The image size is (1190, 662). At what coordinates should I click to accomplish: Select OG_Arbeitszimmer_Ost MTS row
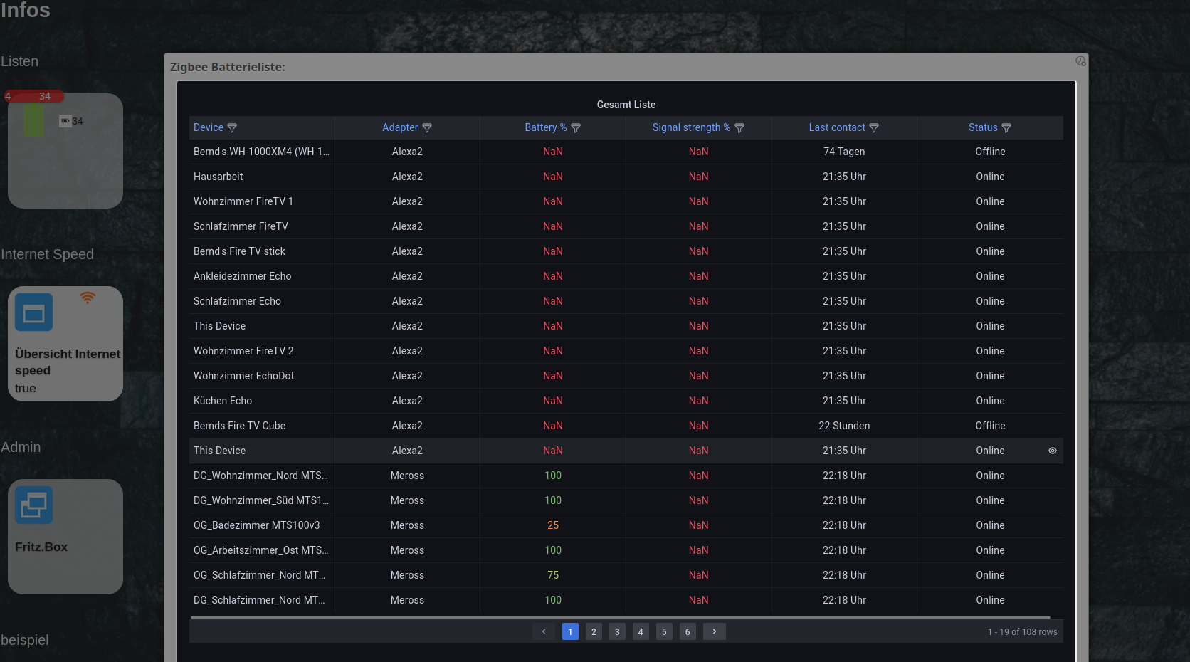coord(626,550)
